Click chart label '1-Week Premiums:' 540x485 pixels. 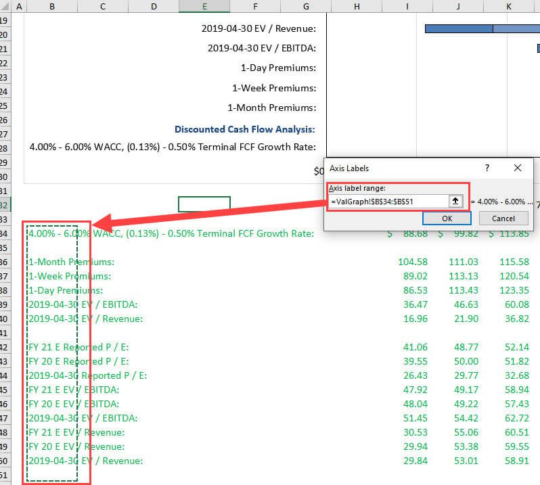click(x=274, y=88)
